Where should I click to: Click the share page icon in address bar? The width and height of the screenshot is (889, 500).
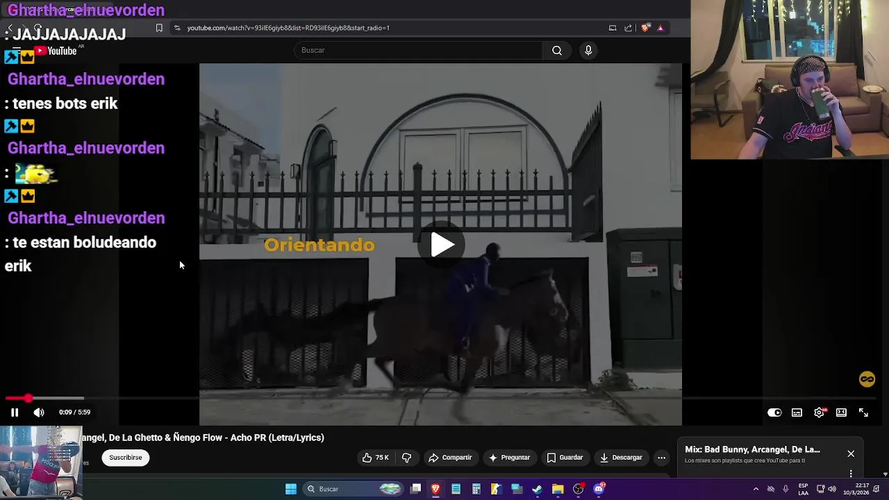pyautogui.click(x=629, y=28)
